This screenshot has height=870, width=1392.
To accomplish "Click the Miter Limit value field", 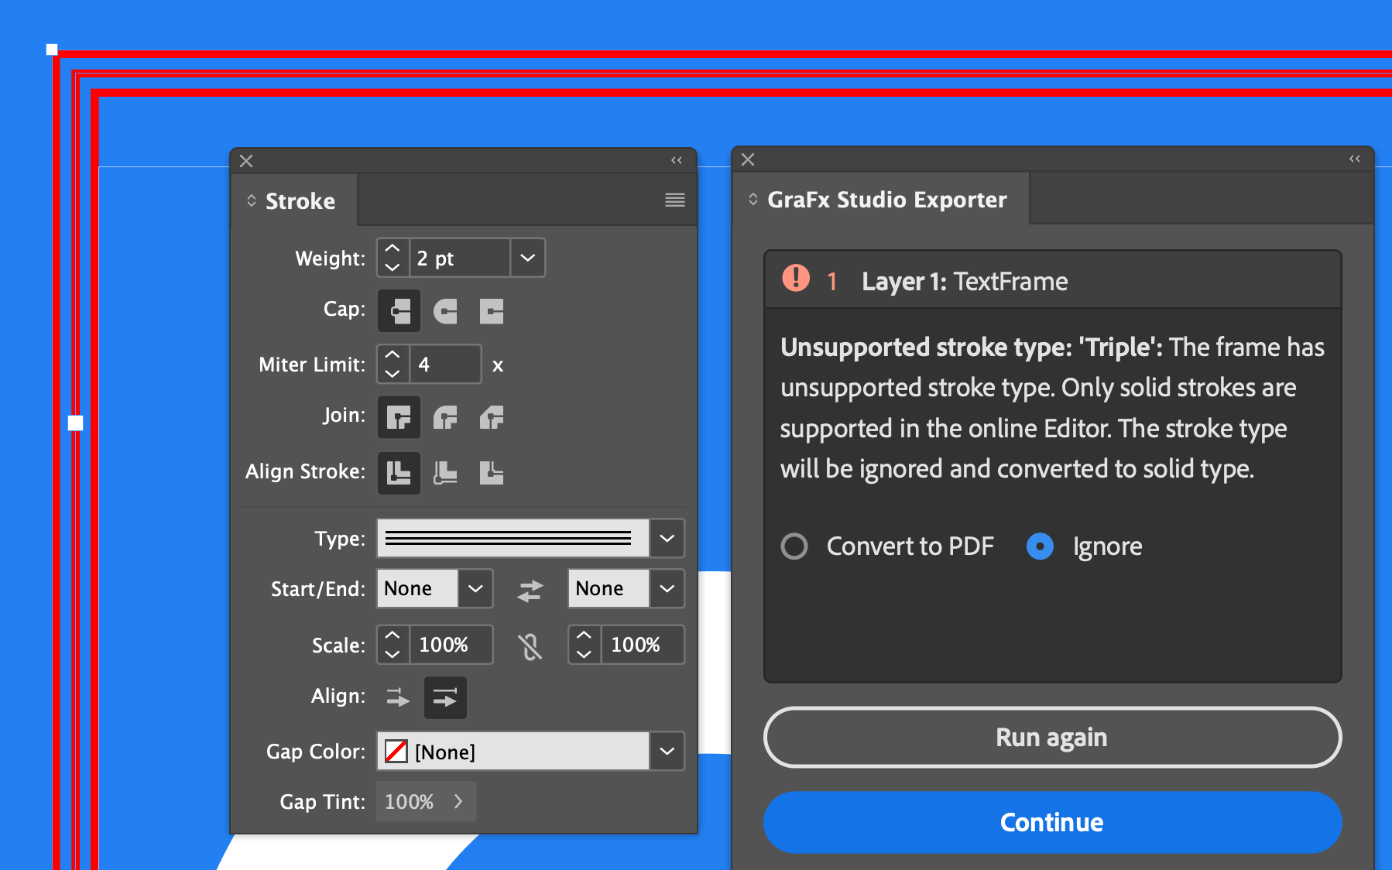I will tap(445, 364).
